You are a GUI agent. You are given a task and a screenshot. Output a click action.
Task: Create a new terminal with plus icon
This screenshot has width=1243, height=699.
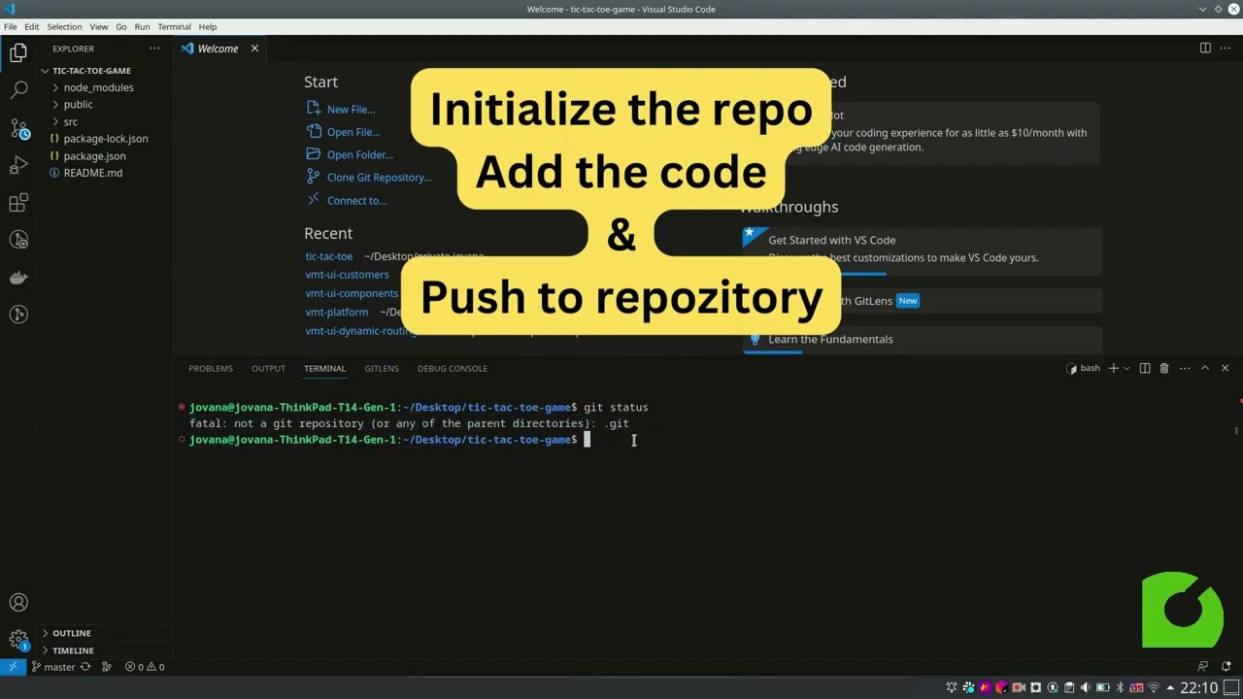[1114, 368]
